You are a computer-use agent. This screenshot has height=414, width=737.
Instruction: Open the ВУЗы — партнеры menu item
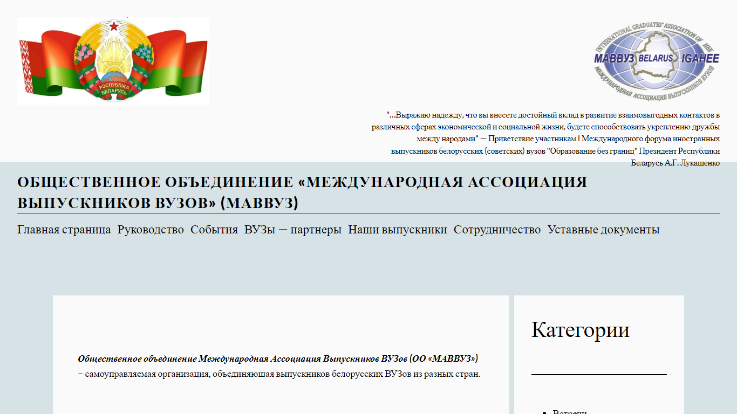click(x=293, y=230)
